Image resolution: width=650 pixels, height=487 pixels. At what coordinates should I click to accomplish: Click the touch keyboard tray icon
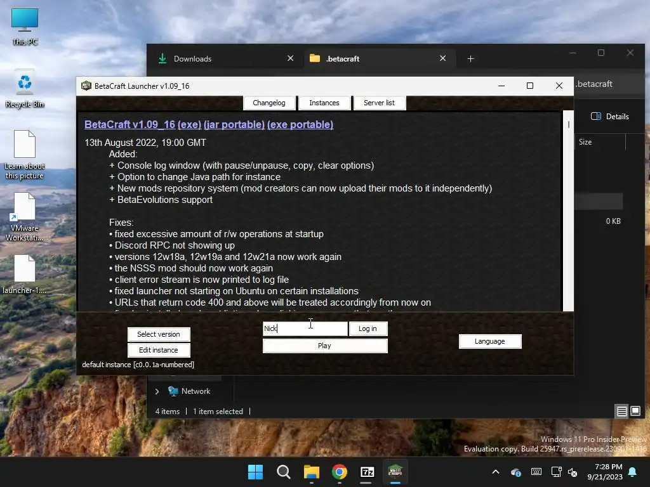536,472
